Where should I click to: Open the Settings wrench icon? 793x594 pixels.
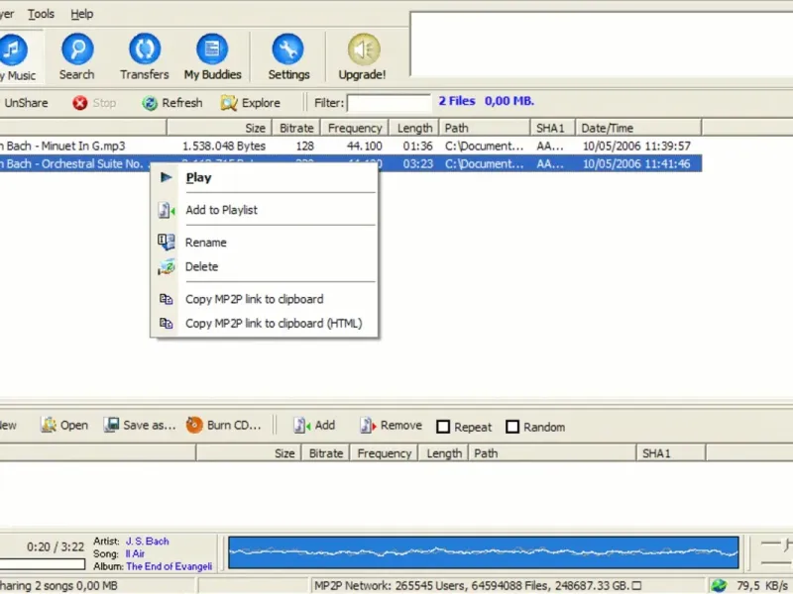[288, 49]
